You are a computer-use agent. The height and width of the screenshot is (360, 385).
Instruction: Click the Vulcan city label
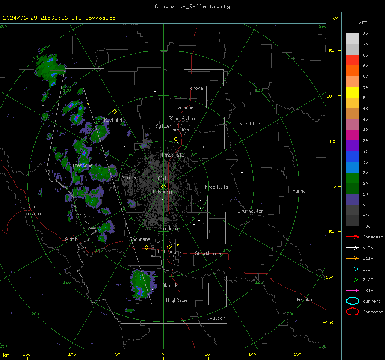coord(218,318)
